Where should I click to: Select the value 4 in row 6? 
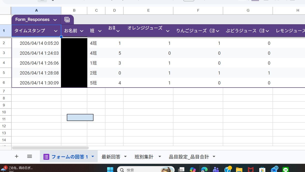pyautogui.click(x=114, y=83)
